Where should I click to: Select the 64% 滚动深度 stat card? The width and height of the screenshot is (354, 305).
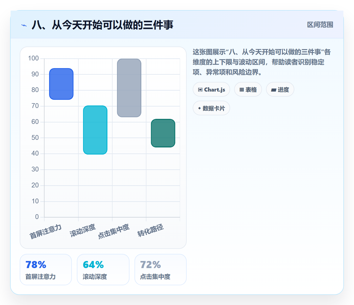coord(103,270)
